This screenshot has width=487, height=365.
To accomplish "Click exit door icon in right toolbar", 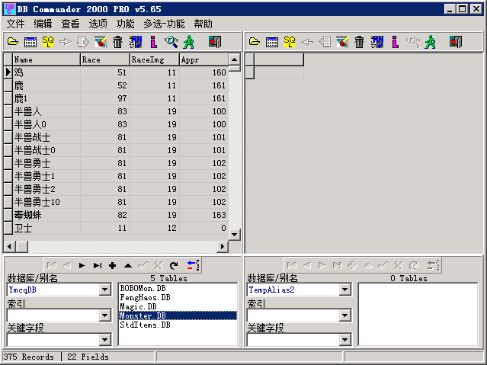I will tap(456, 42).
